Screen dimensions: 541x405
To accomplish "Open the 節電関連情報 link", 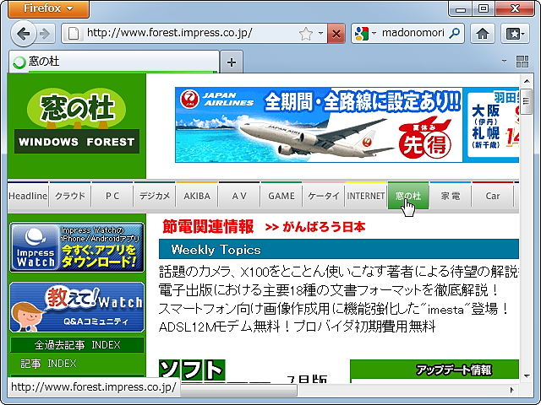I will coord(208,227).
